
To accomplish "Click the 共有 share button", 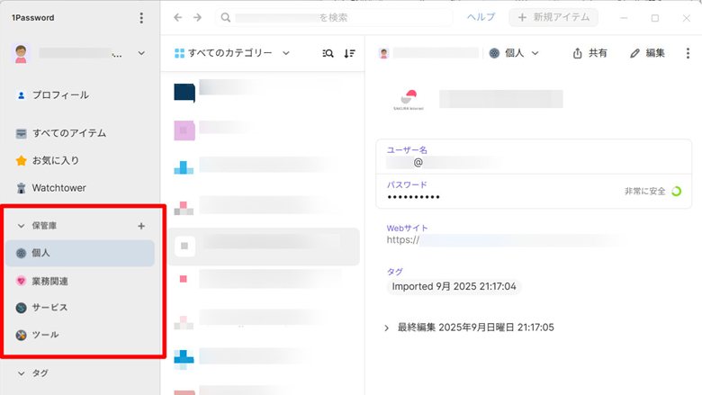I will pos(589,53).
